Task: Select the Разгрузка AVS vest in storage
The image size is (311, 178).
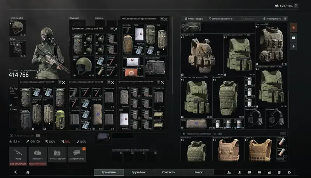Action: click(x=202, y=55)
